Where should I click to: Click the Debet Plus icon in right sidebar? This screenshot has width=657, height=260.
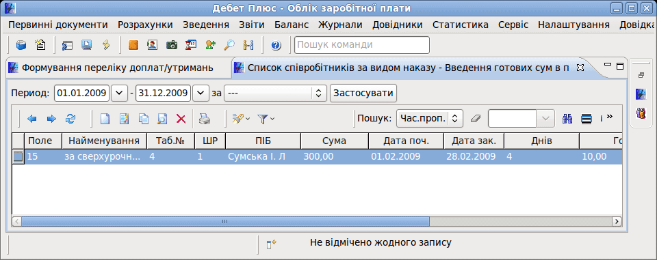click(641, 94)
